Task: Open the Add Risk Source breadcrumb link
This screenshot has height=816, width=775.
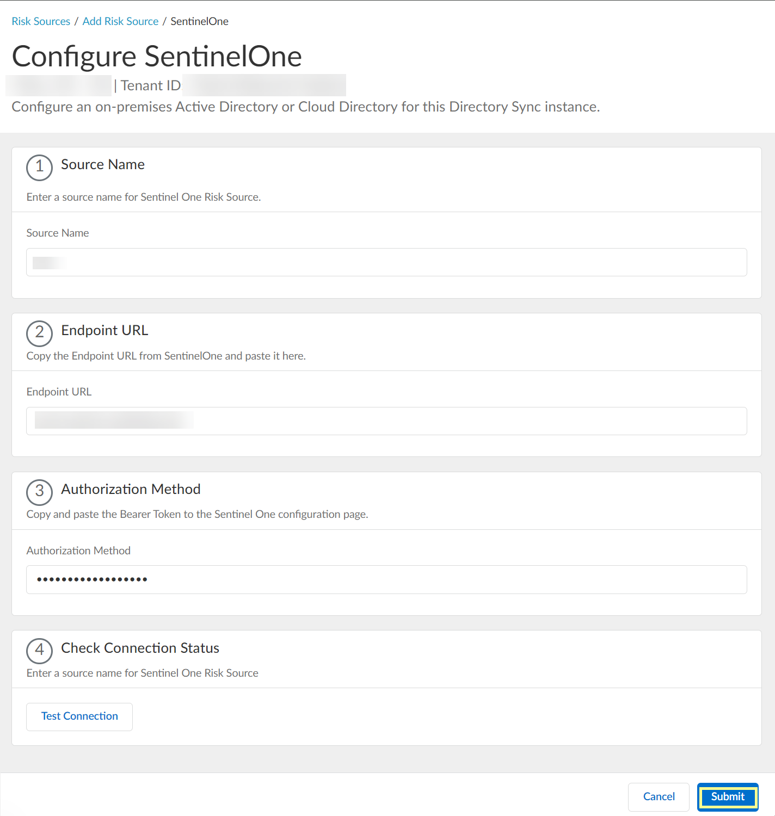Action: (120, 21)
